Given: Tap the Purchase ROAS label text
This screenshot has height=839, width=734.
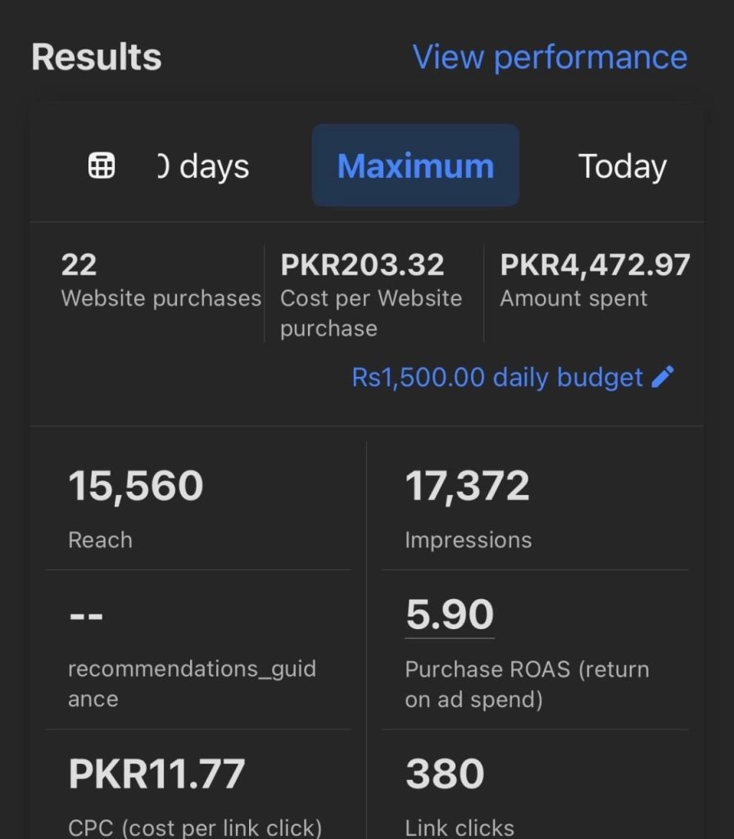Looking at the screenshot, I should [527, 683].
